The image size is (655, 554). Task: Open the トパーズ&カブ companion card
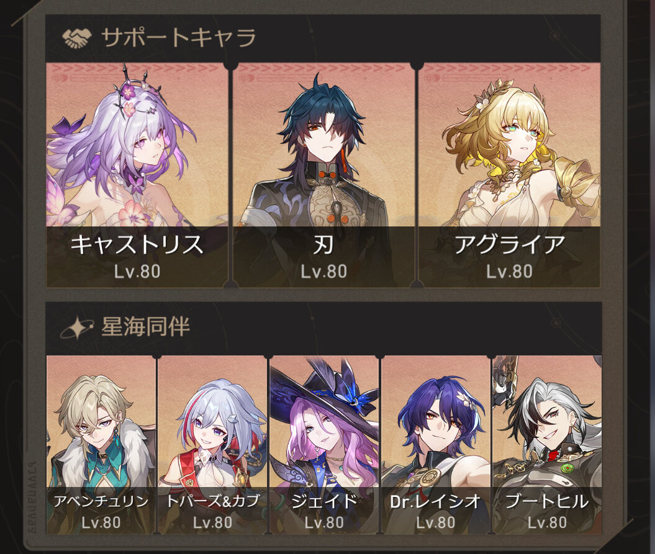pos(212,445)
